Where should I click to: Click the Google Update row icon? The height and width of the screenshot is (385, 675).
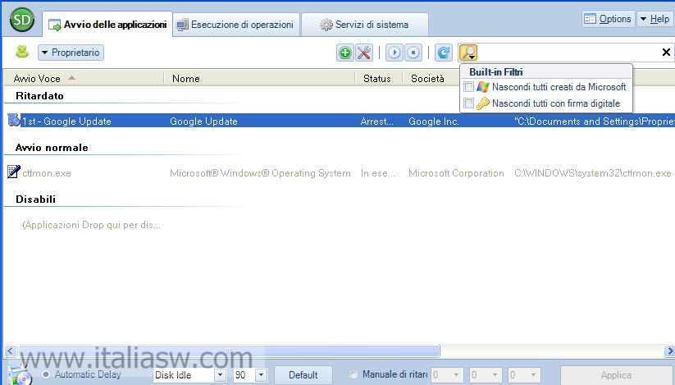14,120
